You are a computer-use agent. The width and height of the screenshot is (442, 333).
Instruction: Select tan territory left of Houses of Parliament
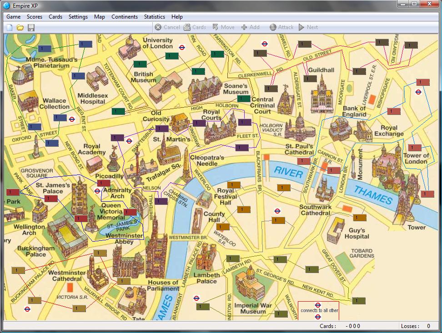[x=124, y=281]
